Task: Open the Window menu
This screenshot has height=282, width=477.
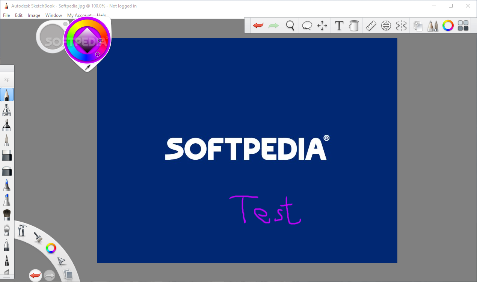Action: 54,15
